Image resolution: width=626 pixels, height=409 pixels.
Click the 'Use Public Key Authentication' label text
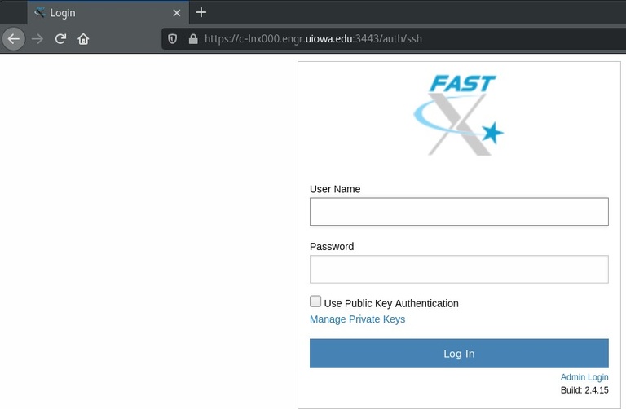[391, 303]
